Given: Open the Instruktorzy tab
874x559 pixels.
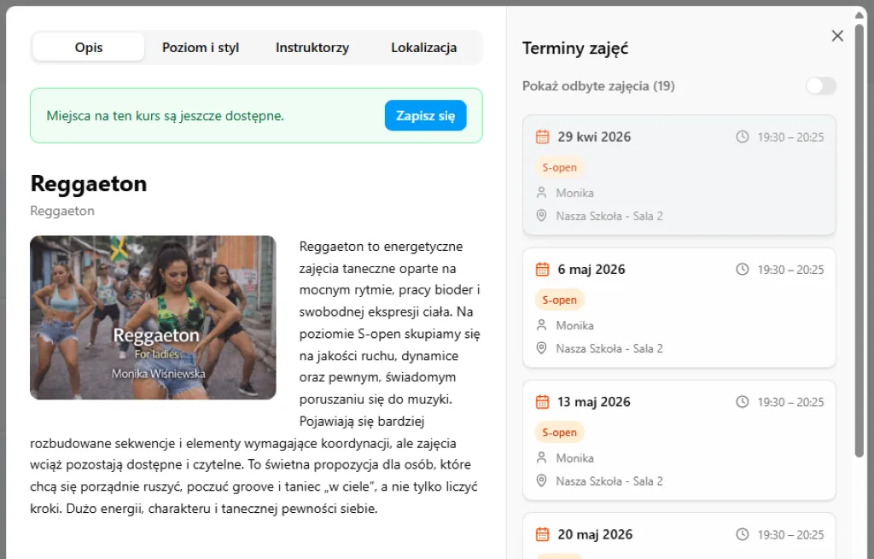Looking at the screenshot, I should 312,48.
